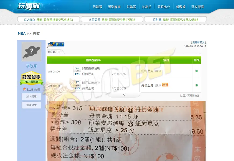
Task: Open the 玩競猜 menu
Action: click(97, 7)
